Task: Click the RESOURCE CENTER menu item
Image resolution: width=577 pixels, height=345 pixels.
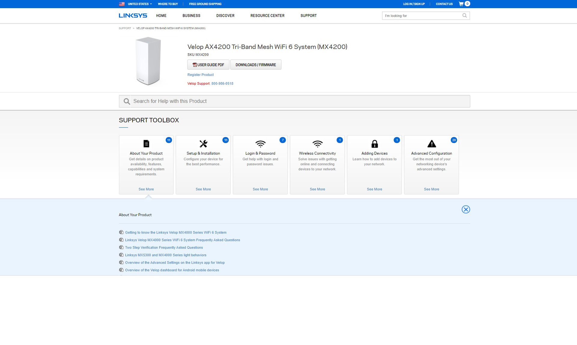Action: tap(267, 16)
